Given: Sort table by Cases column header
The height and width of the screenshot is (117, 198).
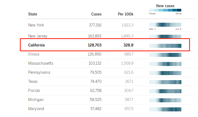Looking at the screenshot, I should [x=96, y=14].
